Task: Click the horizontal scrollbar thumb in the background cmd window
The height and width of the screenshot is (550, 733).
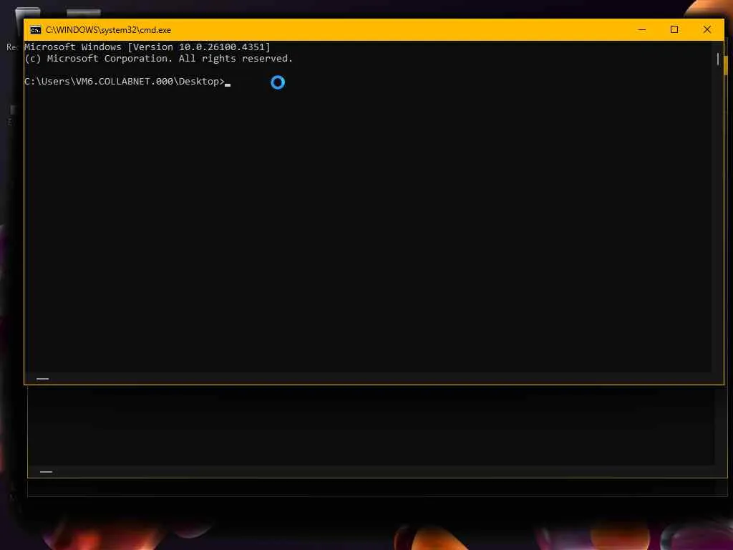Action: (46, 472)
